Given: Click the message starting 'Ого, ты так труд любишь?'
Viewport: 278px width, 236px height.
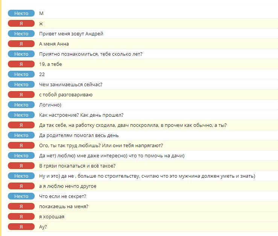Looking at the screenshot, I should (101, 146).
